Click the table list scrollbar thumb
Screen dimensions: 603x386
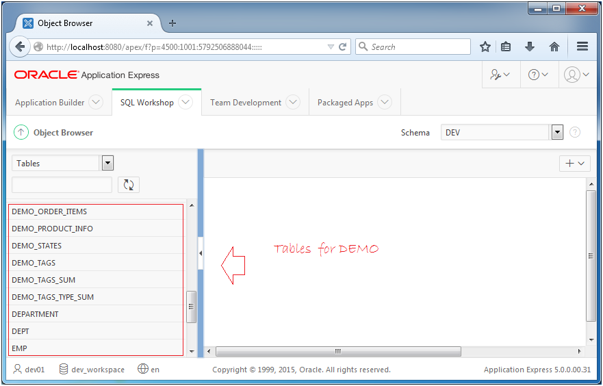191,307
